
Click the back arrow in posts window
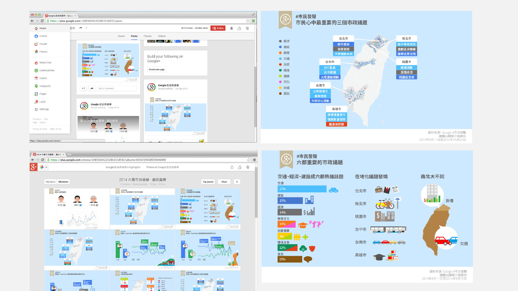32,21
